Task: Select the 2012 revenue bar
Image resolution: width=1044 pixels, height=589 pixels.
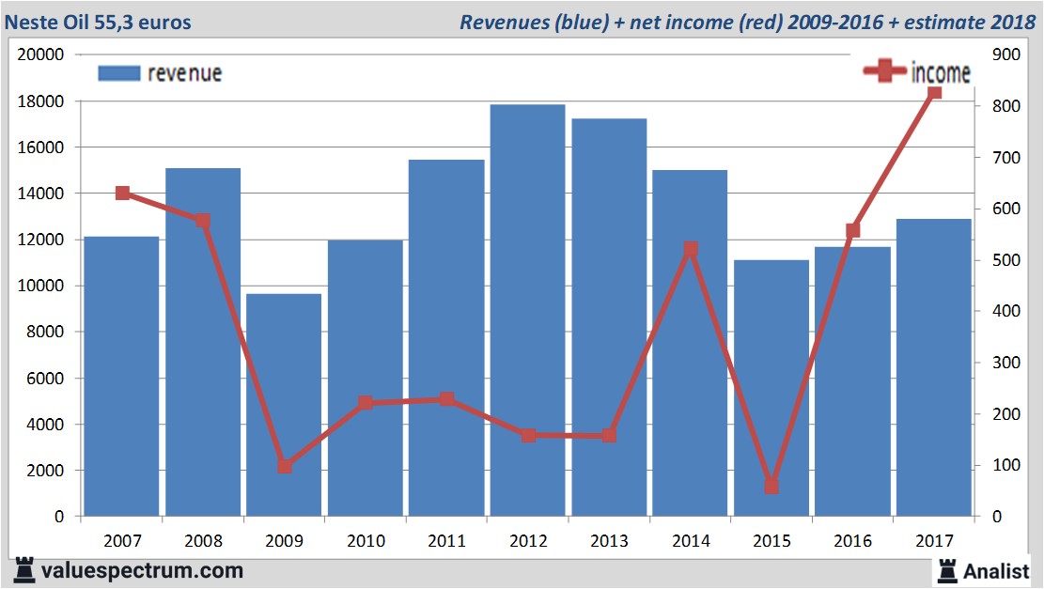Action: pos(527,310)
